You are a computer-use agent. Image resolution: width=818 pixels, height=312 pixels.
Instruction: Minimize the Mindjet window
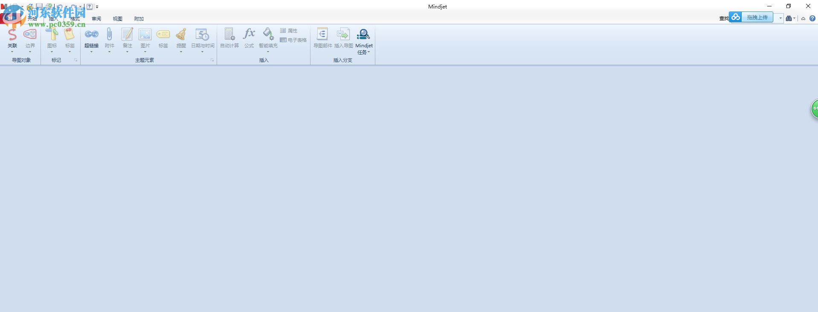tap(769, 6)
